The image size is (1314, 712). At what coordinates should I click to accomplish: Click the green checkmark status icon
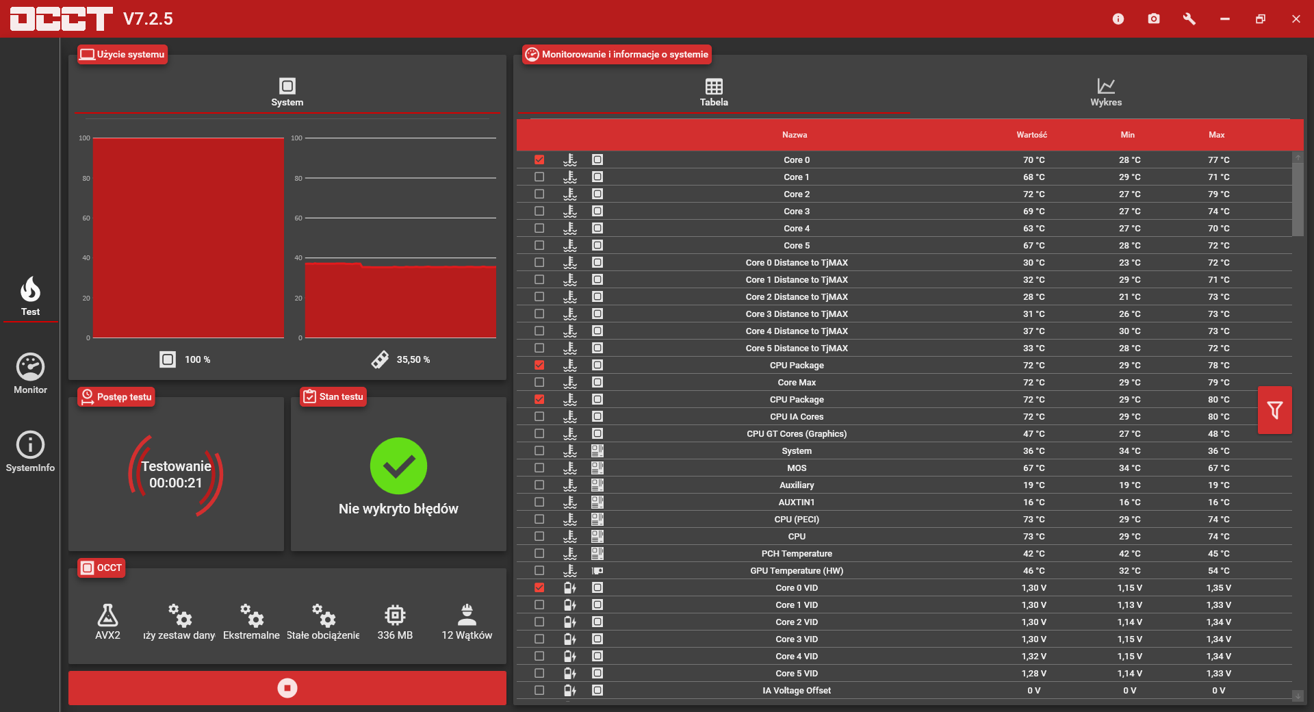pos(398,466)
